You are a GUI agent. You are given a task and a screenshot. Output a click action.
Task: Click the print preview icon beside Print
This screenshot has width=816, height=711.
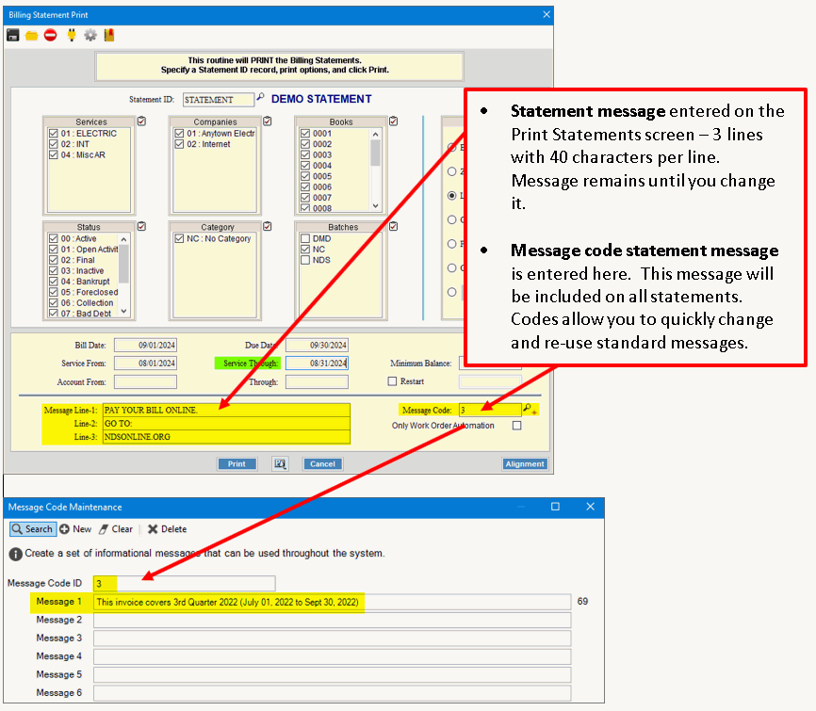(280, 463)
